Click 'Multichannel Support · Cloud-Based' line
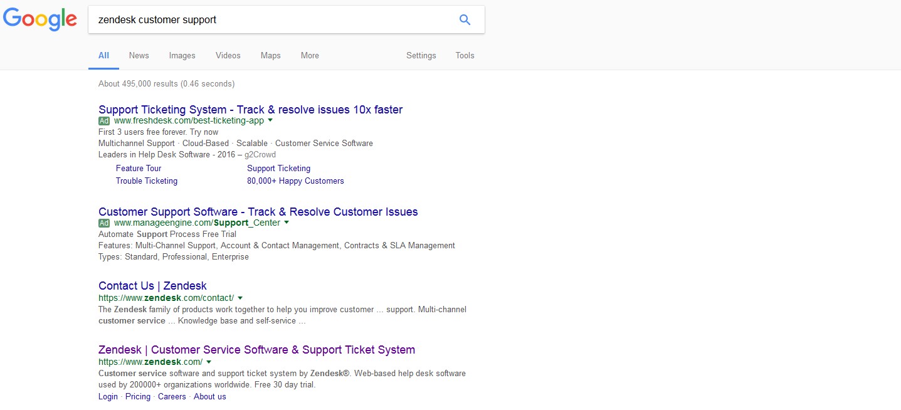The height and width of the screenshot is (410, 901). [x=236, y=143]
